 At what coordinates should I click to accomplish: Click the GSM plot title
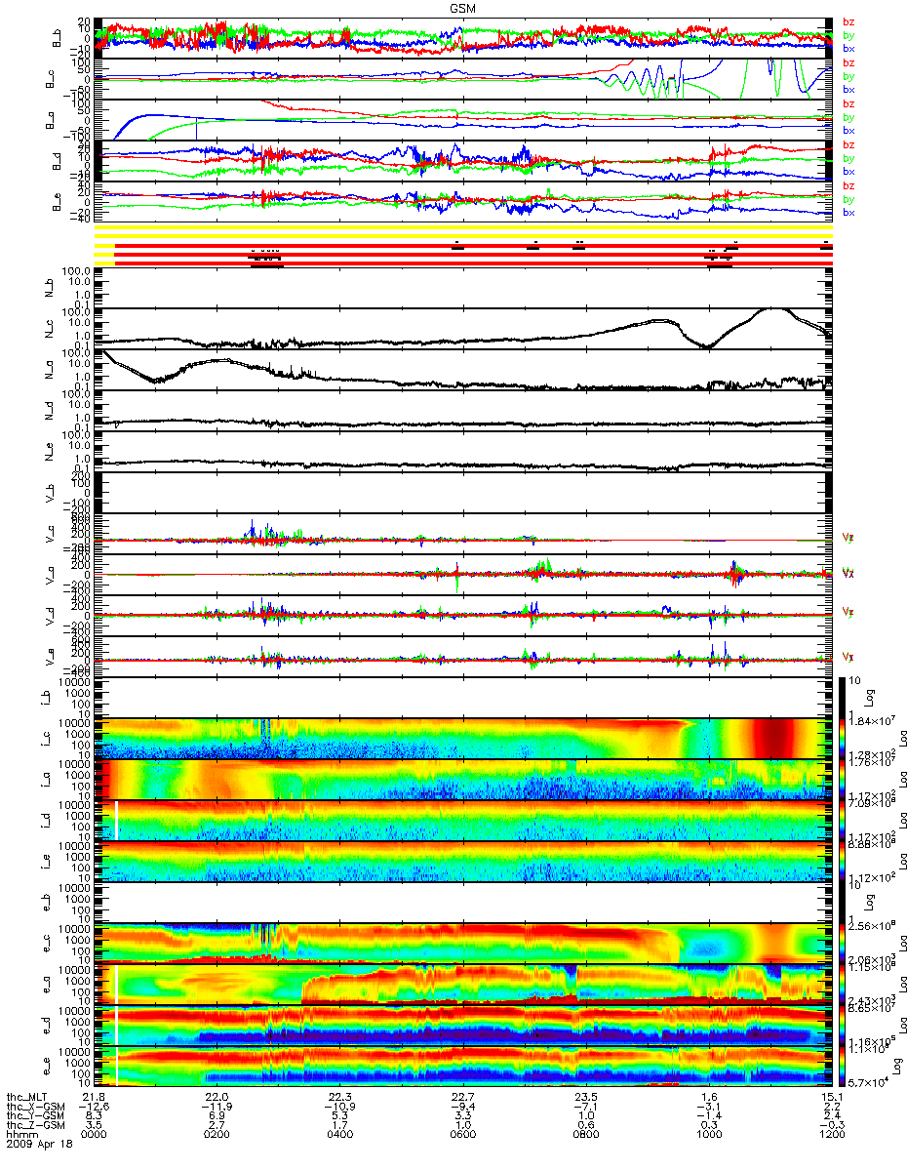[x=463, y=8]
